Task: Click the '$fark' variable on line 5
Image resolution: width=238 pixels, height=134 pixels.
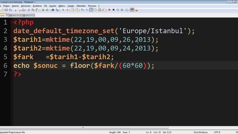Action: (x=23, y=57)
